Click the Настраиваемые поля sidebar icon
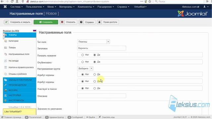The image size is (212, 119). coord(6,54)
